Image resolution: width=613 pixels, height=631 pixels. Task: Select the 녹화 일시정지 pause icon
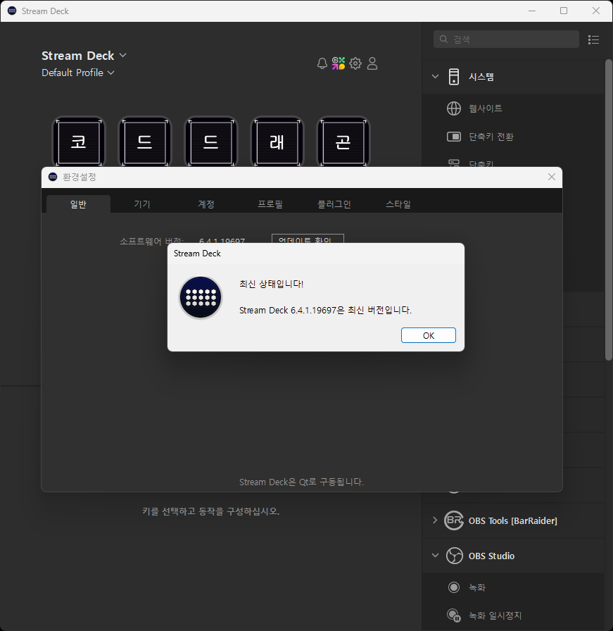454,616
